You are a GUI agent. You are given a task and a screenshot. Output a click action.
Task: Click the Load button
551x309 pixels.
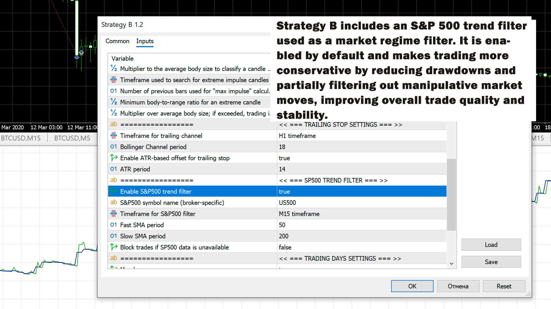(x=491, y=245)
